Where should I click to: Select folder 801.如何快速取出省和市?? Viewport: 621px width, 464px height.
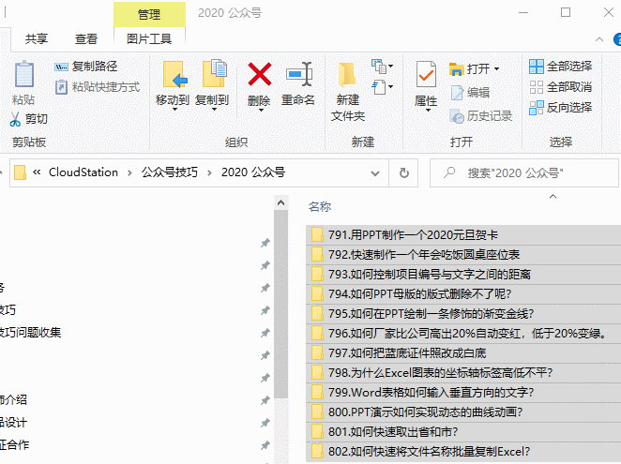pos(463,431)
